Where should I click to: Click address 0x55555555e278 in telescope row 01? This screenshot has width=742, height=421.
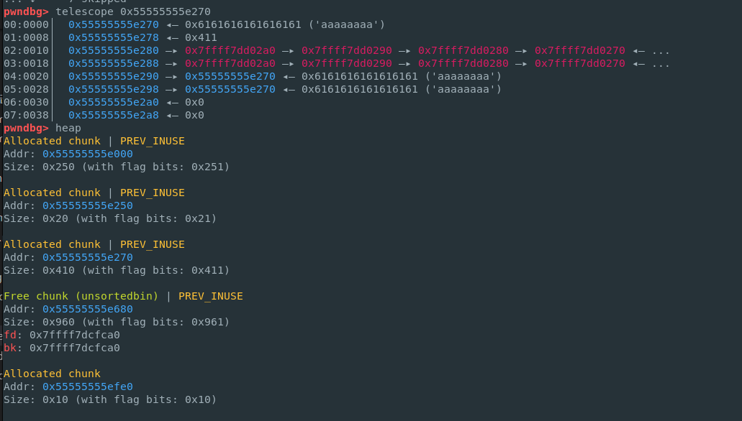(114, 37)
